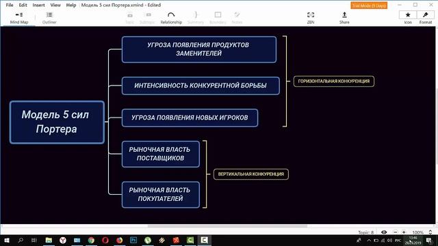Add a Subtopic from toolbar
Viewport: 438px width, 246px height.
147,18
